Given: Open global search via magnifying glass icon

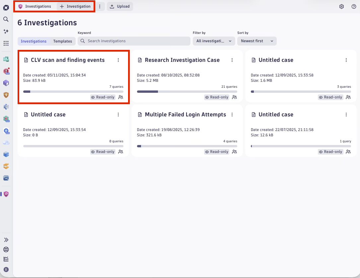Looking at the screenshot, I should click(x=6, y=19).
